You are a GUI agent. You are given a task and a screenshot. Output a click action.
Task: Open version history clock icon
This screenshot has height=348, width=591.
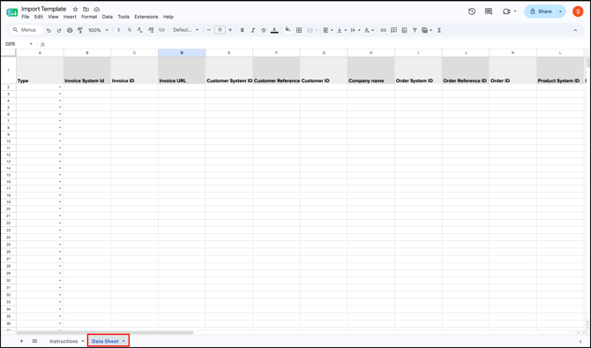point(472,11)
